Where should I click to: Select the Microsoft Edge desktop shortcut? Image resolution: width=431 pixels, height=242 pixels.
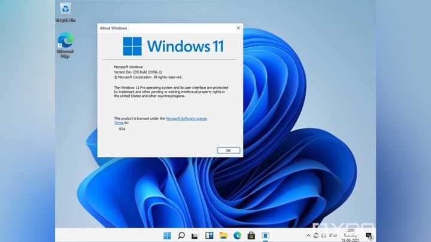(x=65, y=45)
